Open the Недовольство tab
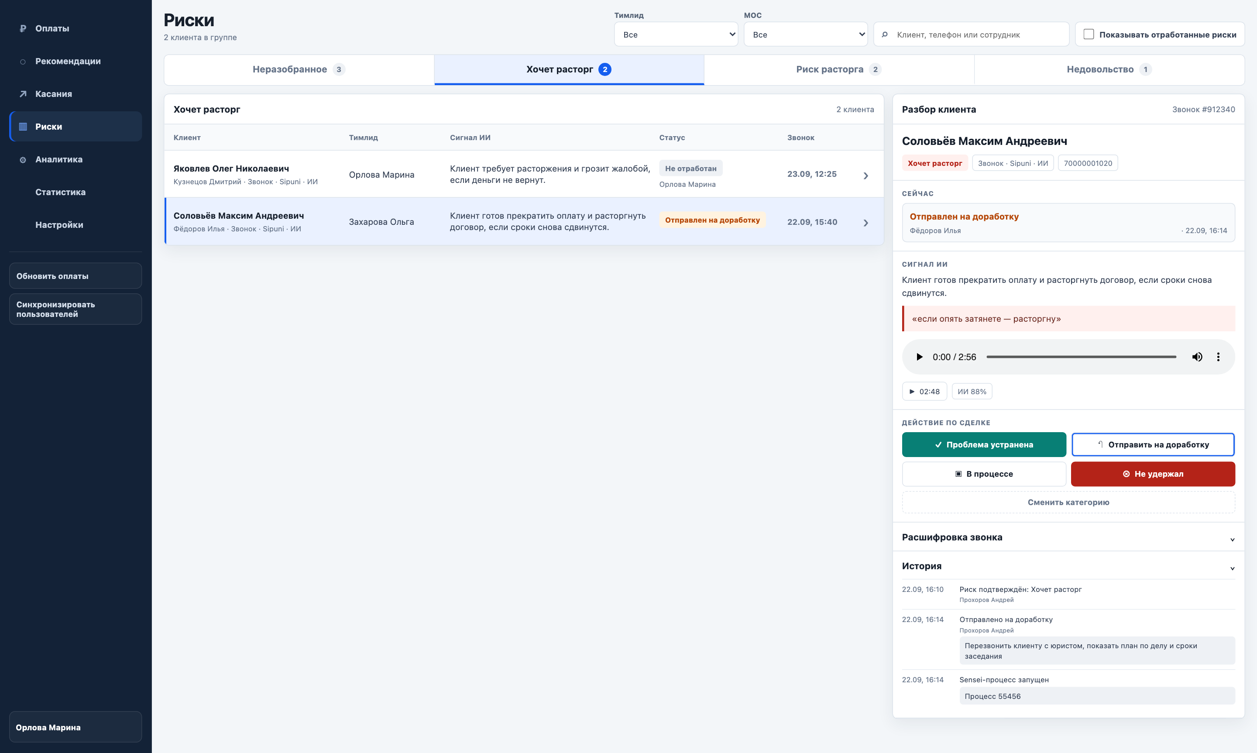The height and width of the screenshot is (753, 1257). [x=1109, y=69]
